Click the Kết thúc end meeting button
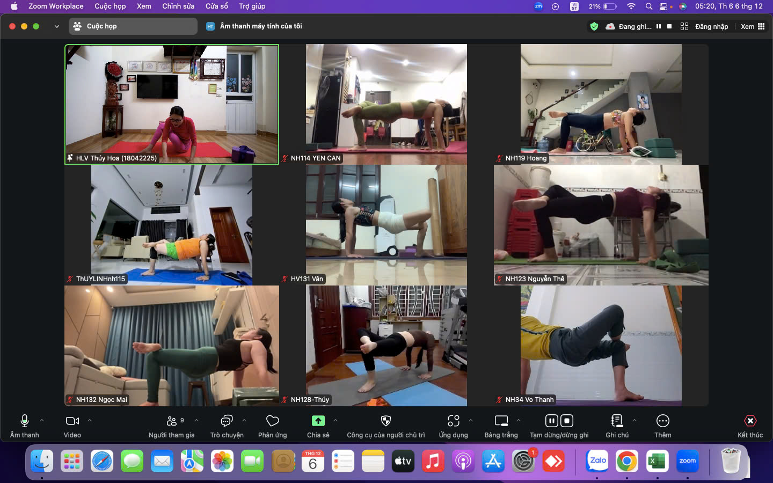The image size is (773, 483). coord(750,421)
